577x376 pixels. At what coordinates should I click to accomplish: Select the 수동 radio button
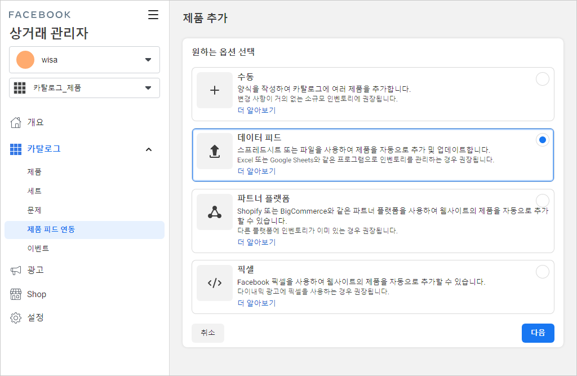pyautogui.click(x=543, y=79)
